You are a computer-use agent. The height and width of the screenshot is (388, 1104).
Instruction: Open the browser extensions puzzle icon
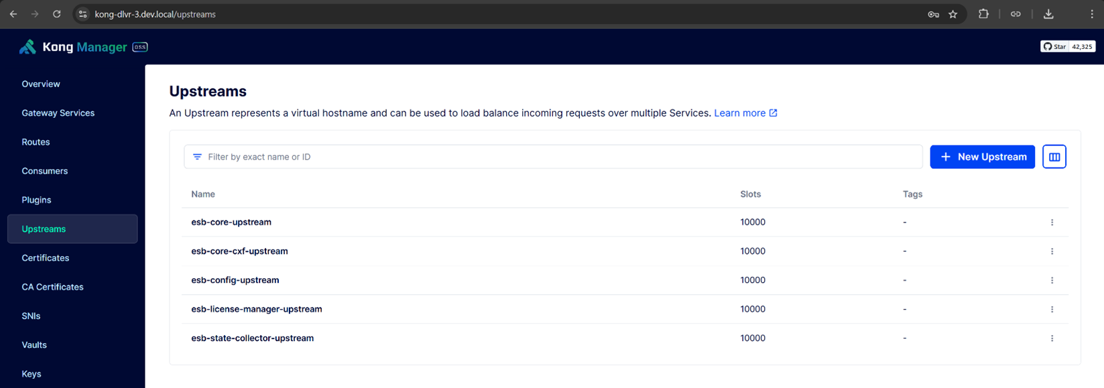point(983,14)
